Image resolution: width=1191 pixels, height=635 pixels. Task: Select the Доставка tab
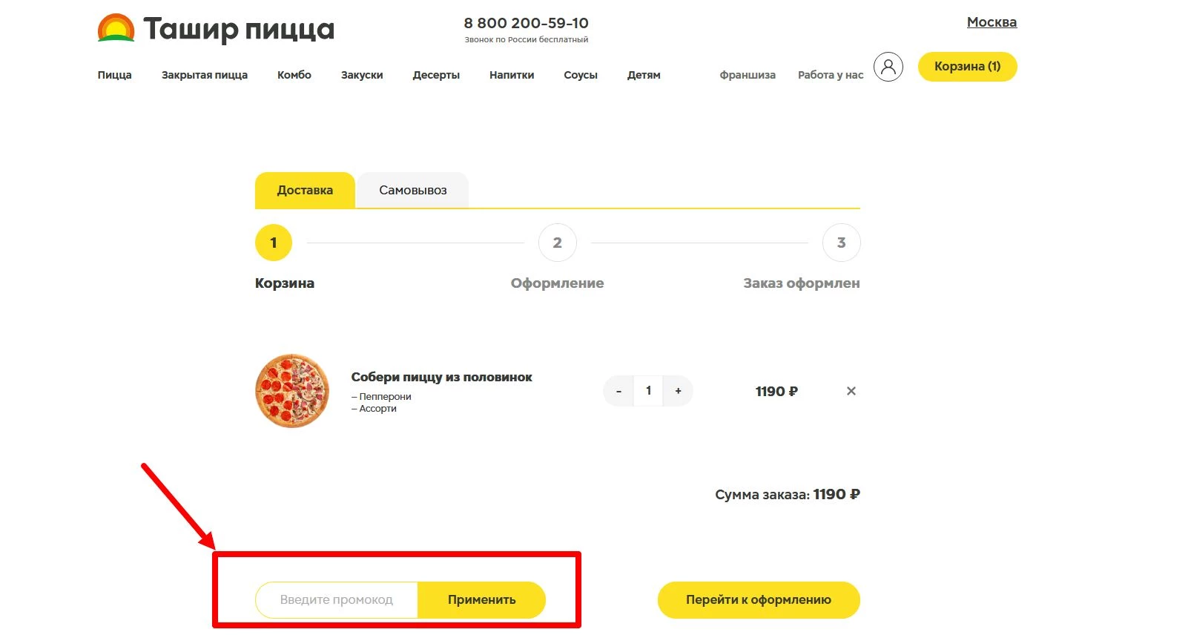coord(304,190)
